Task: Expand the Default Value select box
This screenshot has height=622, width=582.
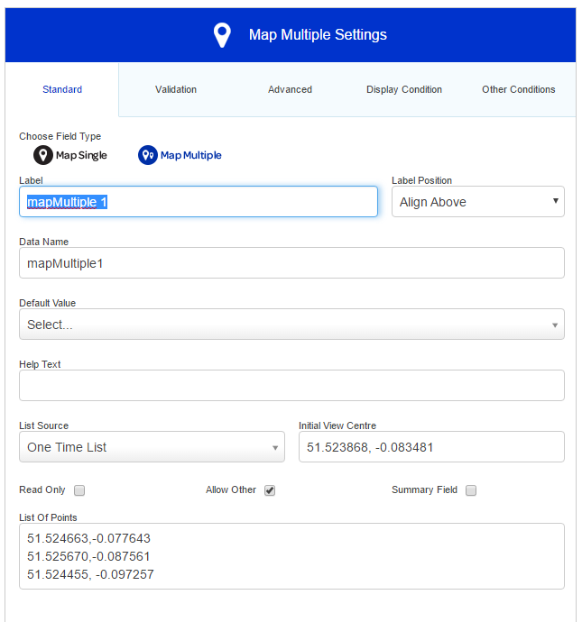Action: (x=291, y=325)
